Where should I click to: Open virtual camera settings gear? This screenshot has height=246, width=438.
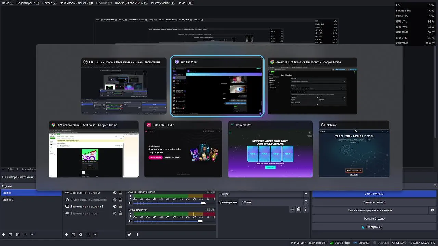tap(433, 210)
